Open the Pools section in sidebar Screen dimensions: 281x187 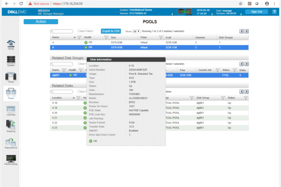[11, 93]
